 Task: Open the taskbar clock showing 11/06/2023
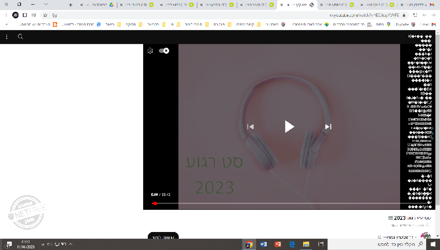(26, 245)
